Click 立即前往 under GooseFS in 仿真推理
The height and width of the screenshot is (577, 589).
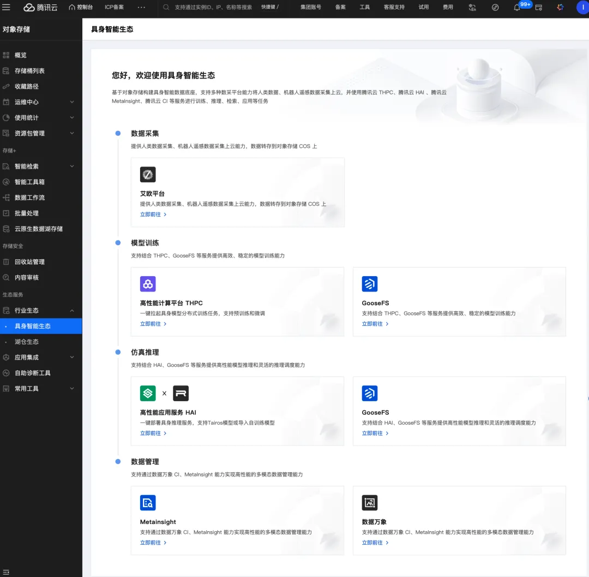point(375,433)
